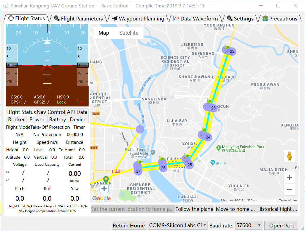Switch to standard Map view
The image size is (305, 231).
pos(103,33)
